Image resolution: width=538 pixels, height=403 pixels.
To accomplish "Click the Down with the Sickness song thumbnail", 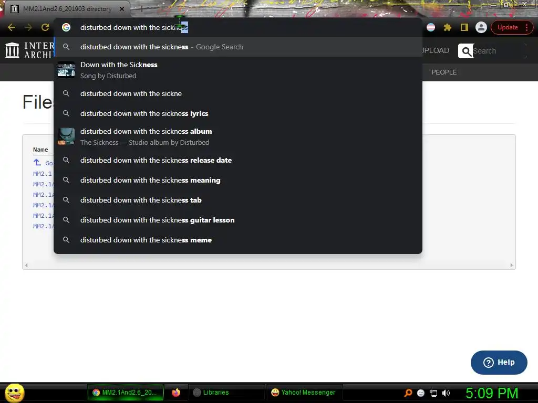I will [66, 70].
